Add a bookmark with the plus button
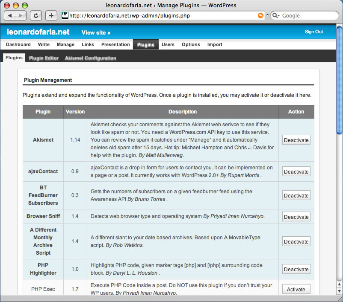343x302 pixels. coord(51,15)
